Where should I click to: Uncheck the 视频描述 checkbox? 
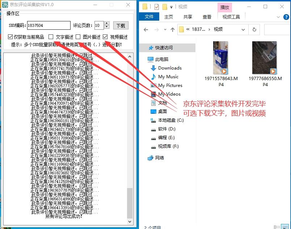pos(105,37)
